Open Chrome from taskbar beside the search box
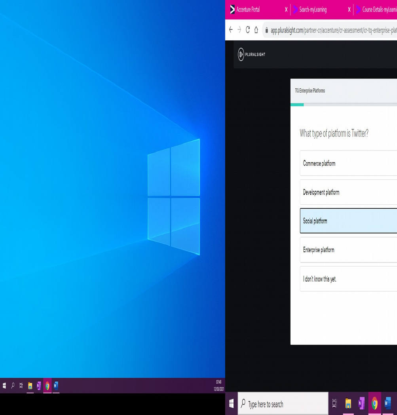Viewport: 397px width, 415px height. pyautogui.click(x=374, y=404)
